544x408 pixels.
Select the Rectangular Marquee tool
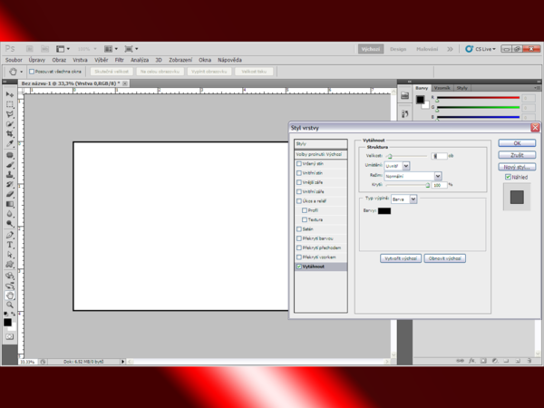pos(10,104)
